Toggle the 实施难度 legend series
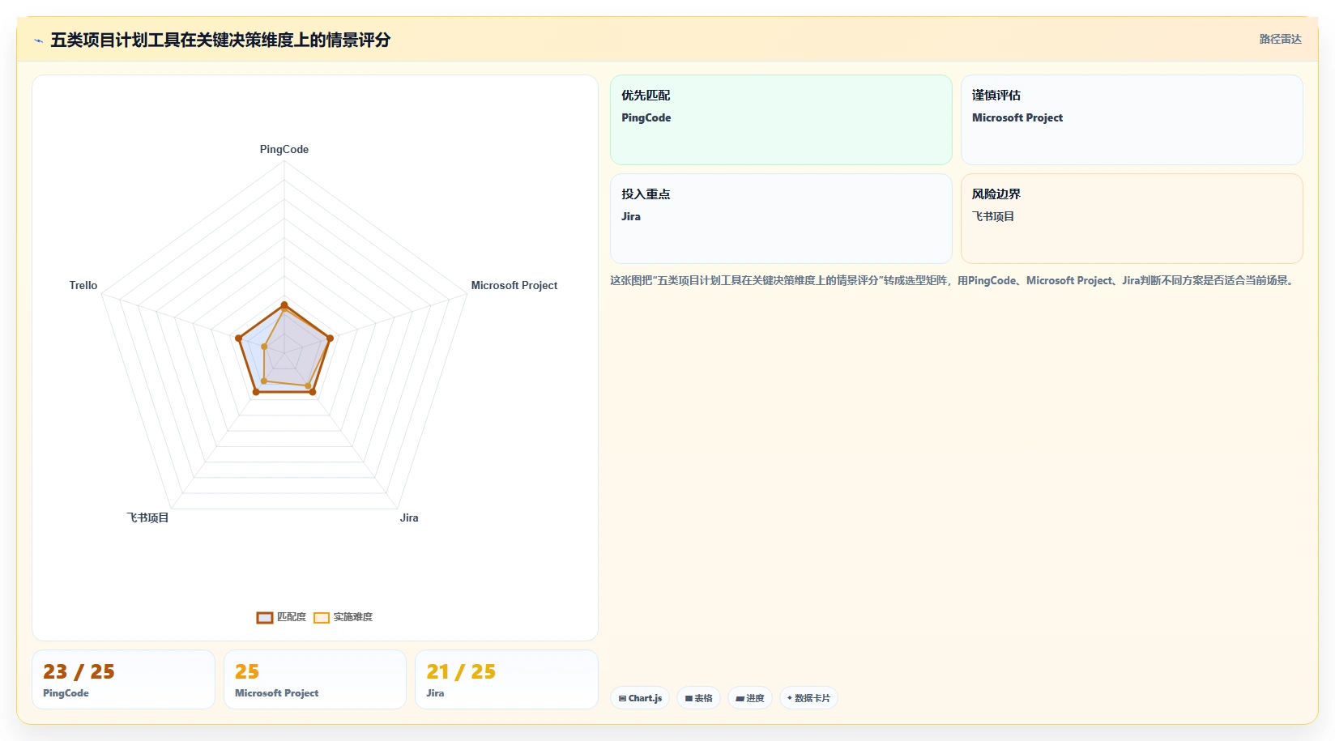Screen dimensions: 1335x741 click(343, 617)
